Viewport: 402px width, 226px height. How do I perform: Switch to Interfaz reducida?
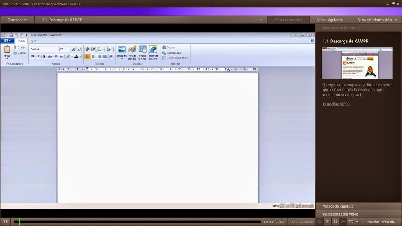(381, 222)
